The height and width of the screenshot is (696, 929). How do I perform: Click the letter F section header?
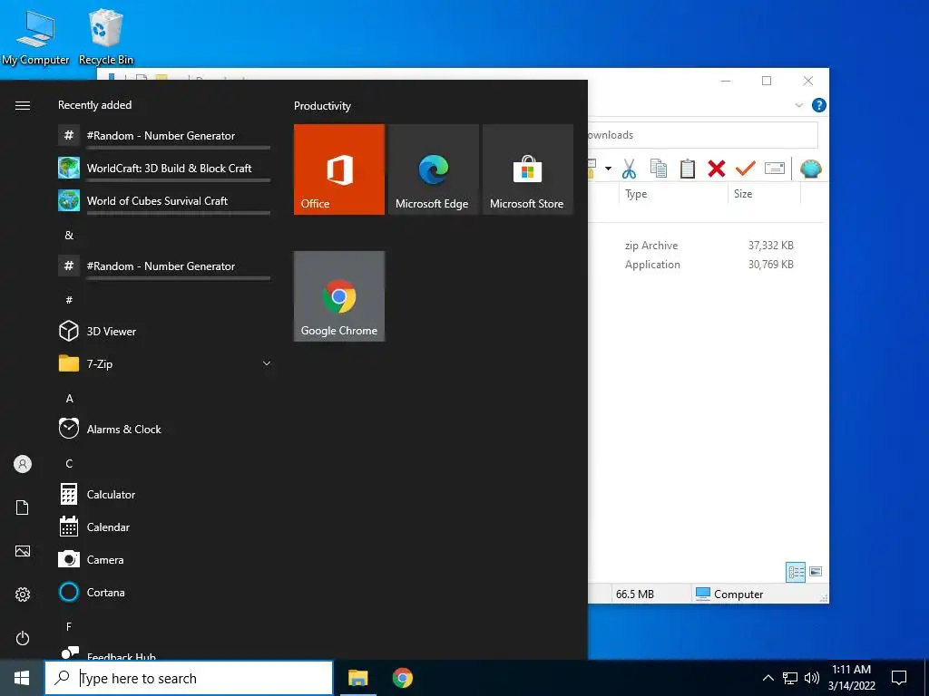(x=69, y=626)
